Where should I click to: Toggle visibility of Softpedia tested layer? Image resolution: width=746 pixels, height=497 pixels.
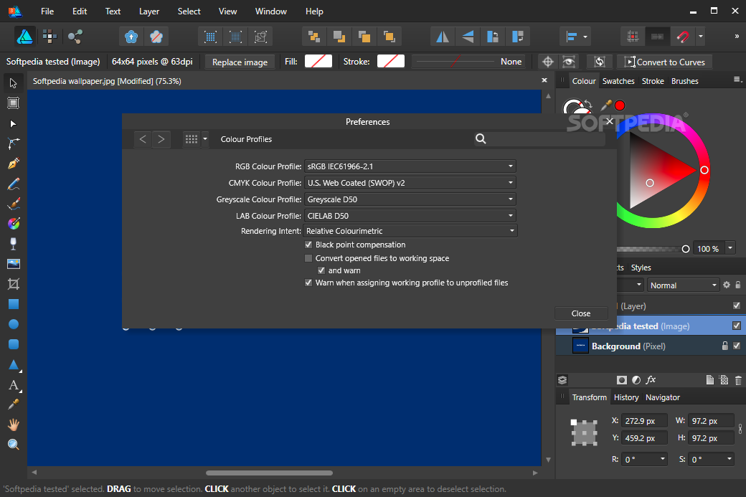(x=737, y=326)
